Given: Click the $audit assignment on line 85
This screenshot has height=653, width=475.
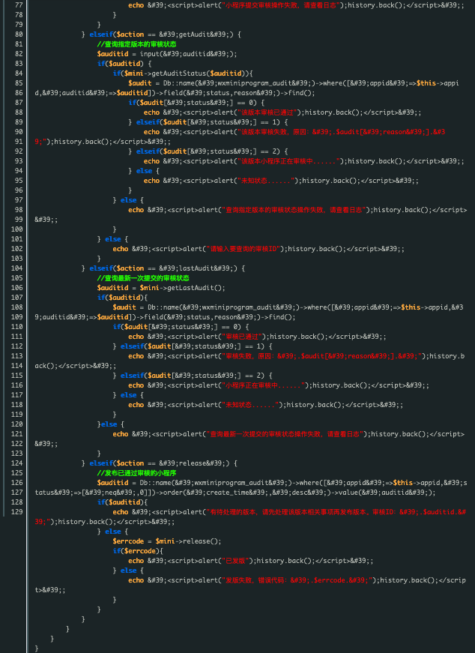Looking at the screenshot, I should (140, 83).
